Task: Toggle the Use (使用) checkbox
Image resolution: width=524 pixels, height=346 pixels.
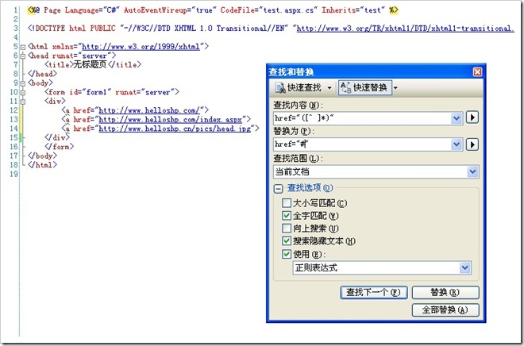Action: click(x=287, y=254)
